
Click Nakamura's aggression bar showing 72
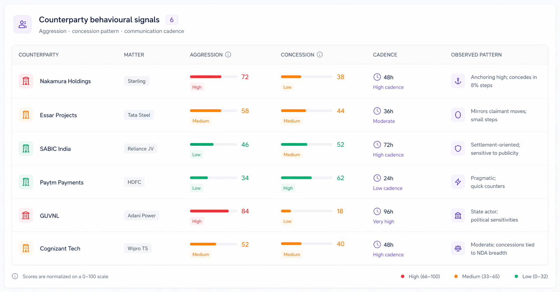tap(213, 77)
